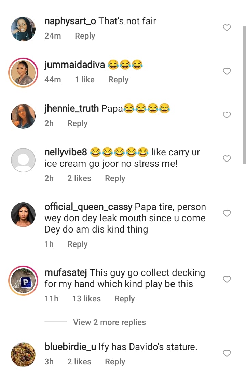Reply to jummaidadiva's comment
This screenshot has width=246, height=379.
[x=118, y=80]
